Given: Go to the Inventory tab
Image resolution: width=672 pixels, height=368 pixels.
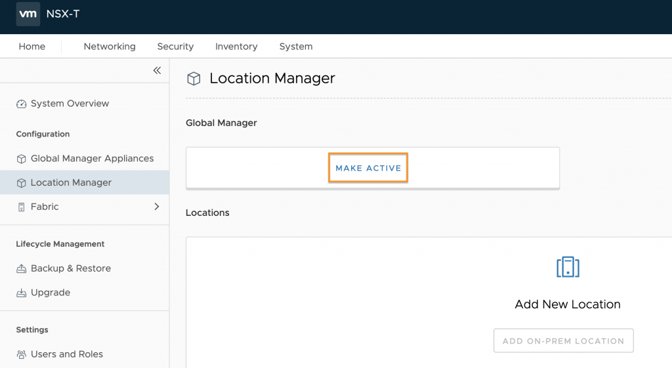Looking at the screenshot, I should pyautogui.click(x=236, y=47).
